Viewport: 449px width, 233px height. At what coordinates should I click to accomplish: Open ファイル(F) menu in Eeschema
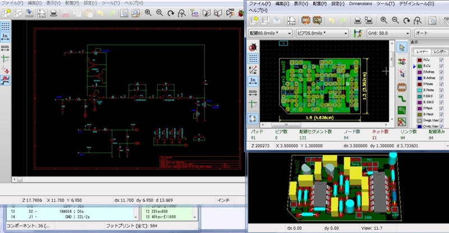(12, 3)
